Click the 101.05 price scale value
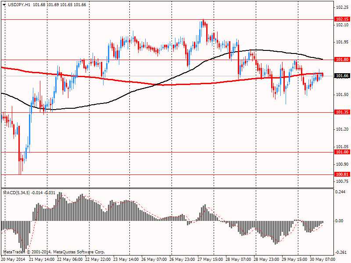Image resolution: width=351 pixels, height=263 pixels. (342, 147)
